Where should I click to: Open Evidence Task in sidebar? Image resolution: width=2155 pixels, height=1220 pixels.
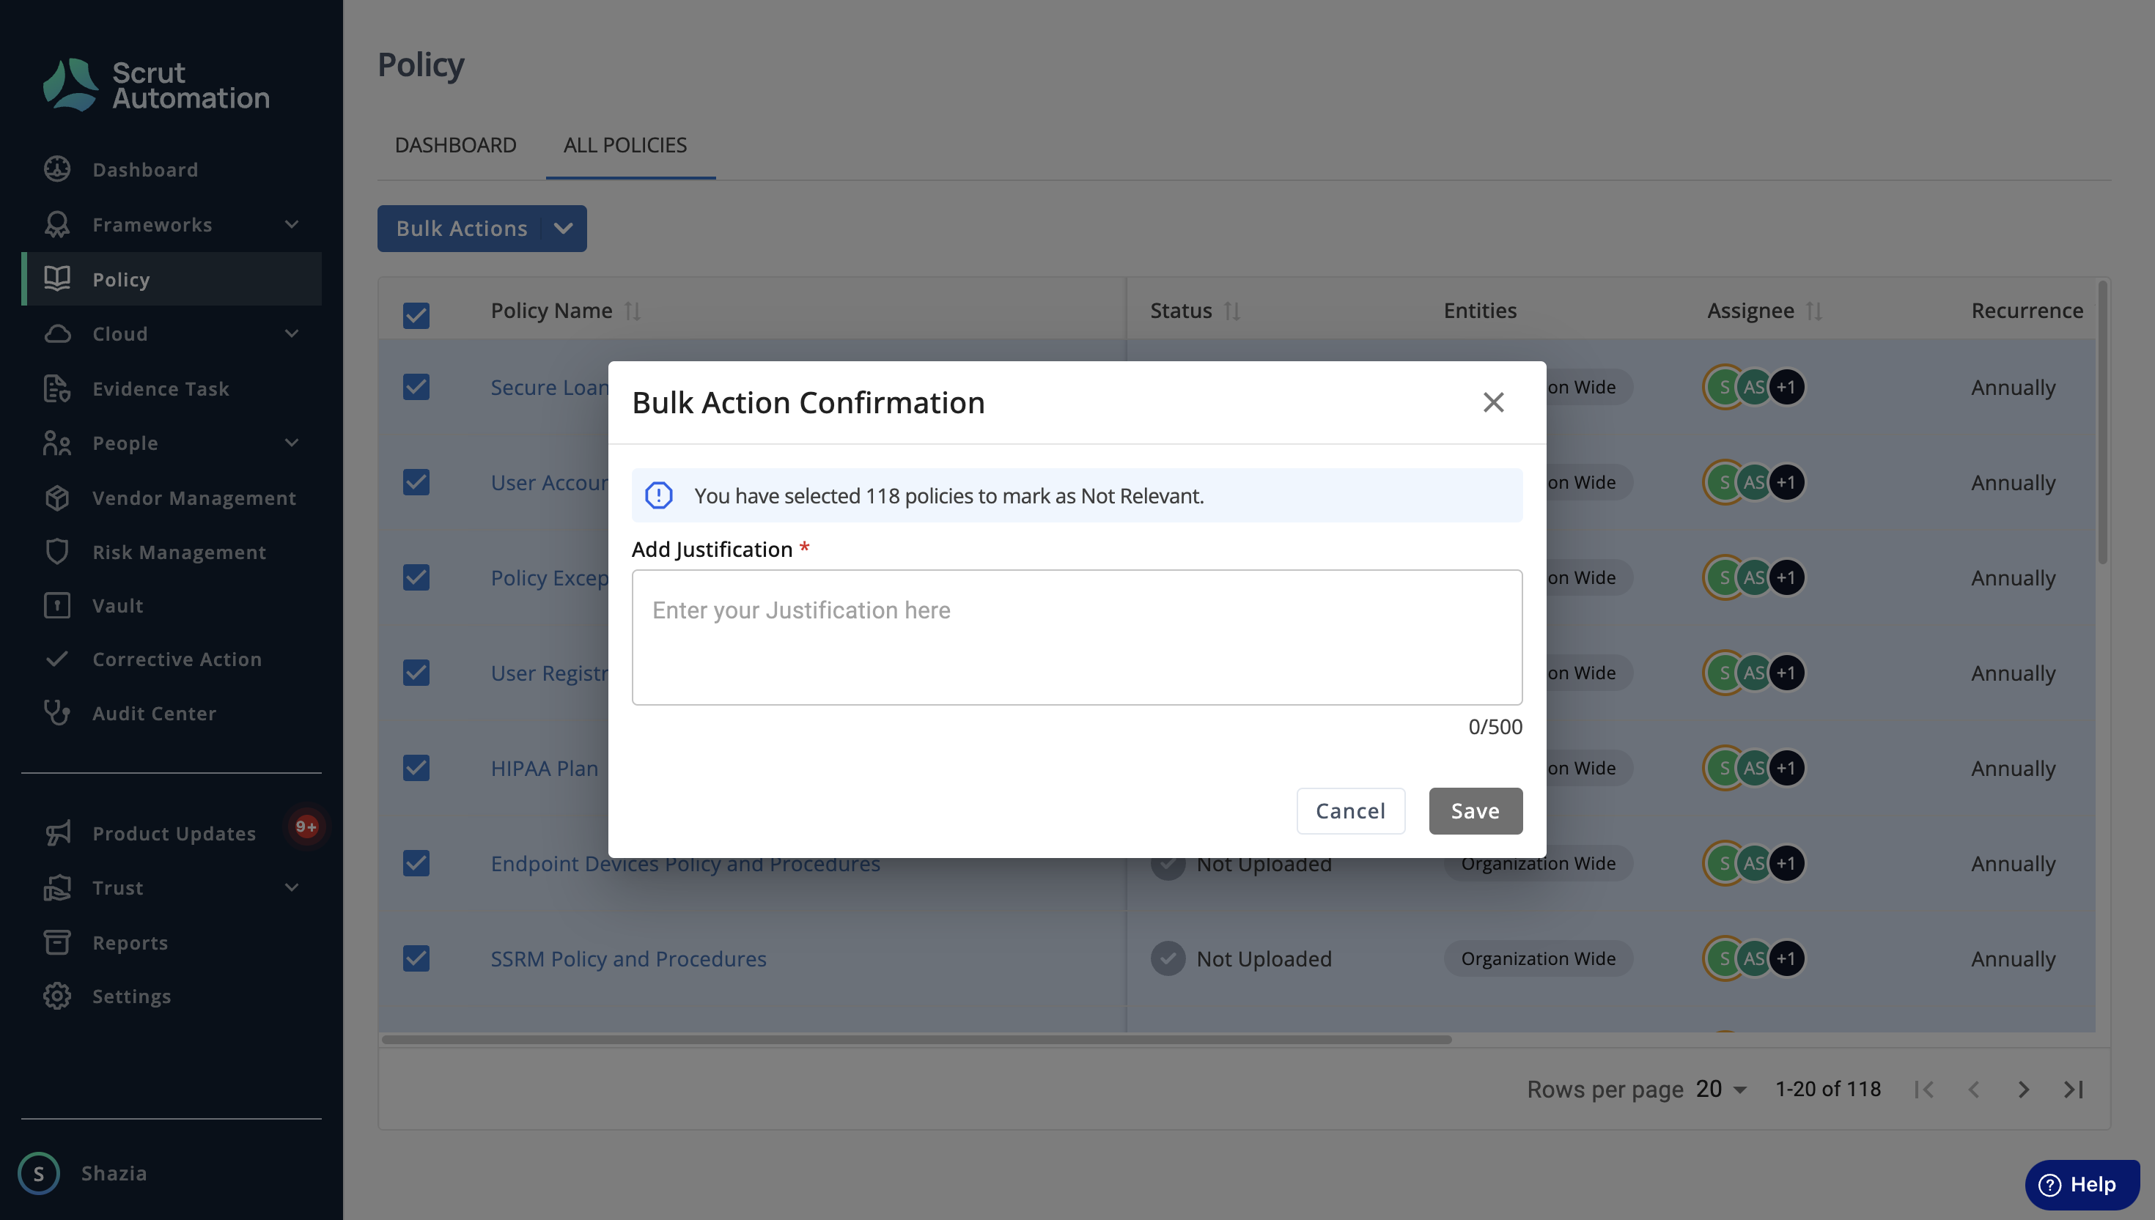pyautogui.click(x=160, y=388)
